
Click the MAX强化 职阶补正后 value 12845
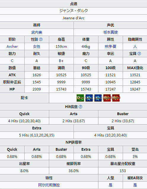pyautogui.click(x=135, y=82)
